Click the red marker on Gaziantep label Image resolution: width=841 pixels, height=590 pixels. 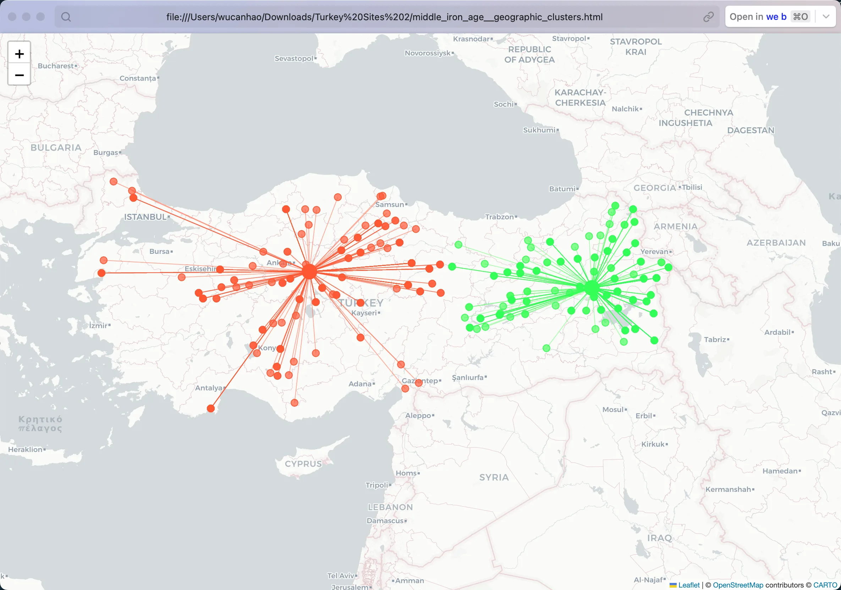point(419,383)
